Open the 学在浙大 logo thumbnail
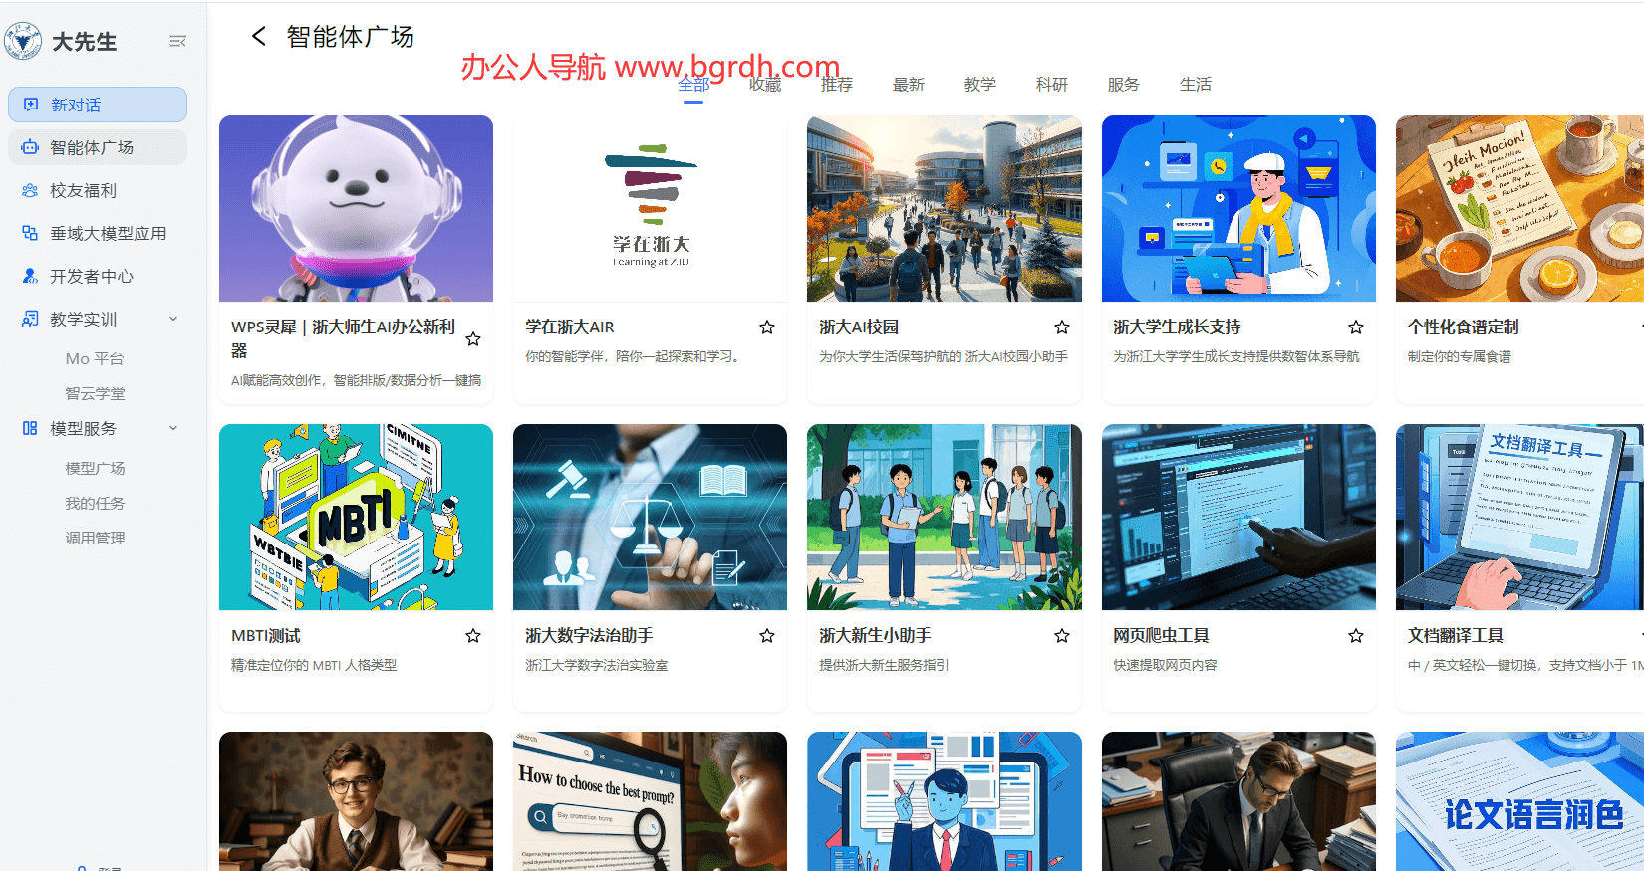The image size is (1644, 871). (650, 208)
